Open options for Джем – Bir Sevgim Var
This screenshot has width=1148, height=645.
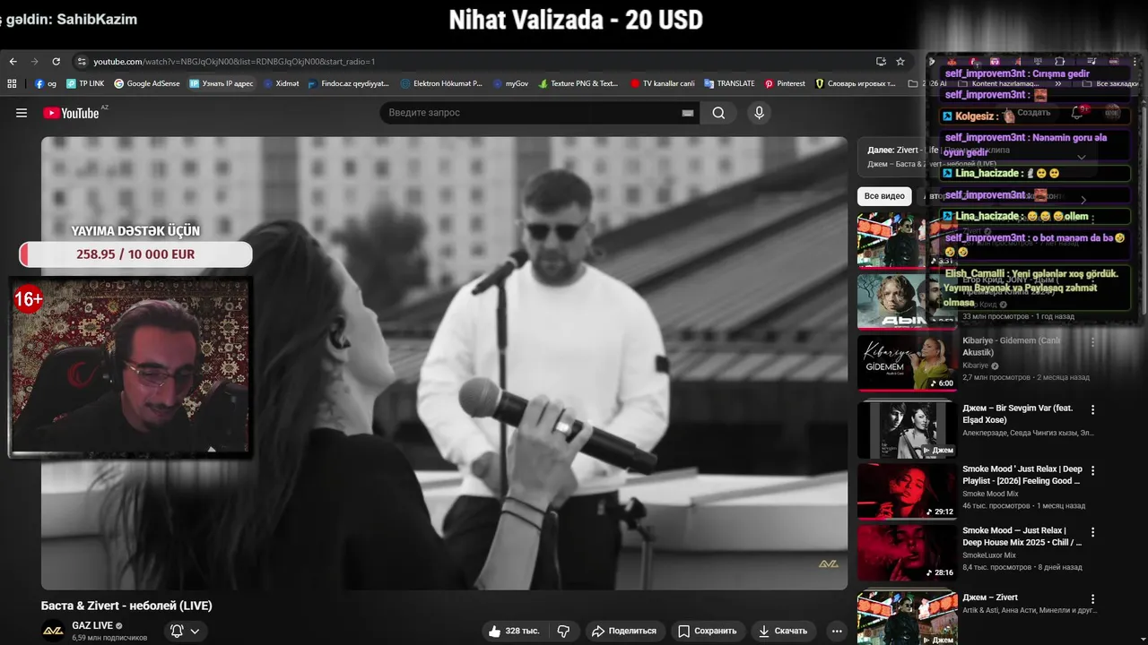(x=1092, y=409)
